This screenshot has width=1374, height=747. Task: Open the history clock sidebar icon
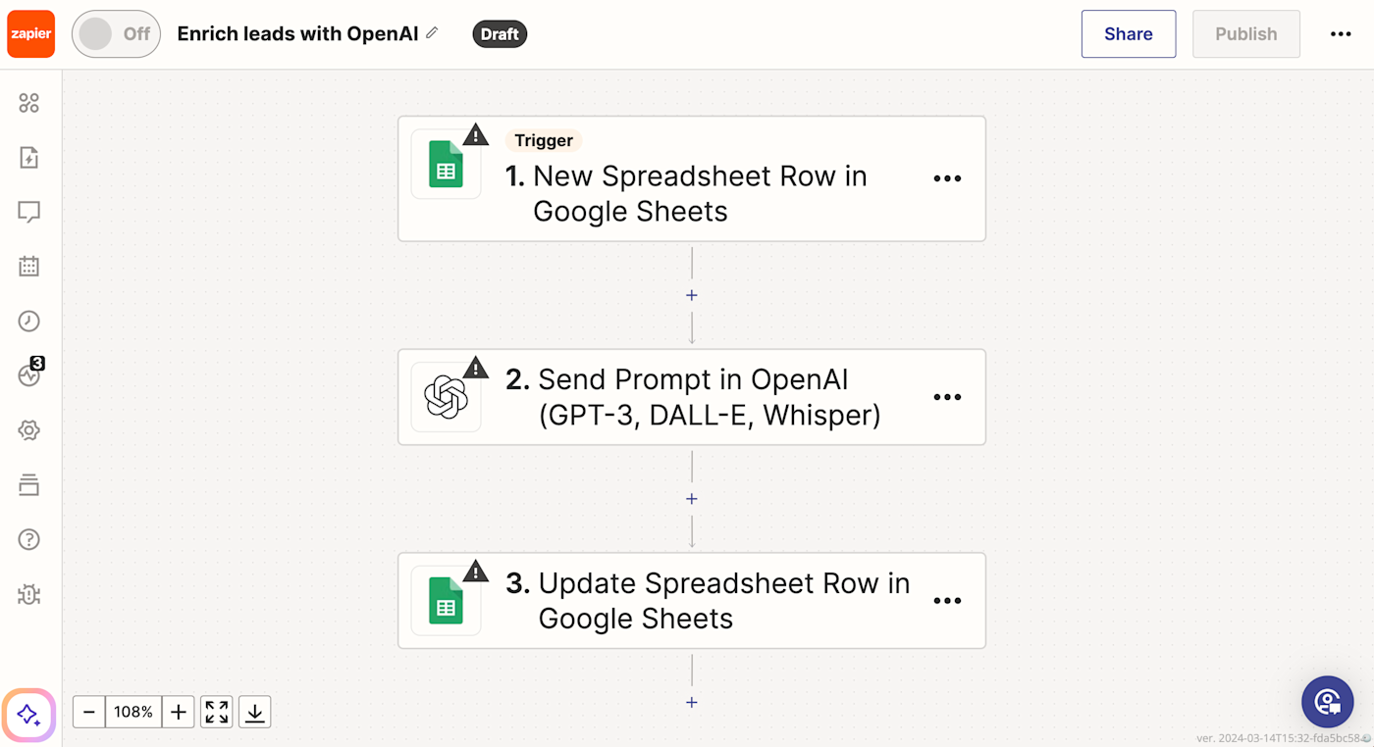[29, 321]
